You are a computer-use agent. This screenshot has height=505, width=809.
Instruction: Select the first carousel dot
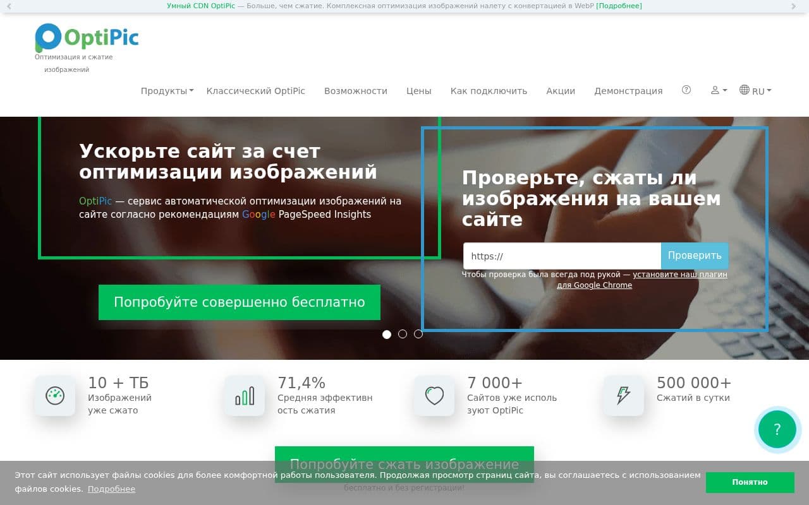[387, 335]
